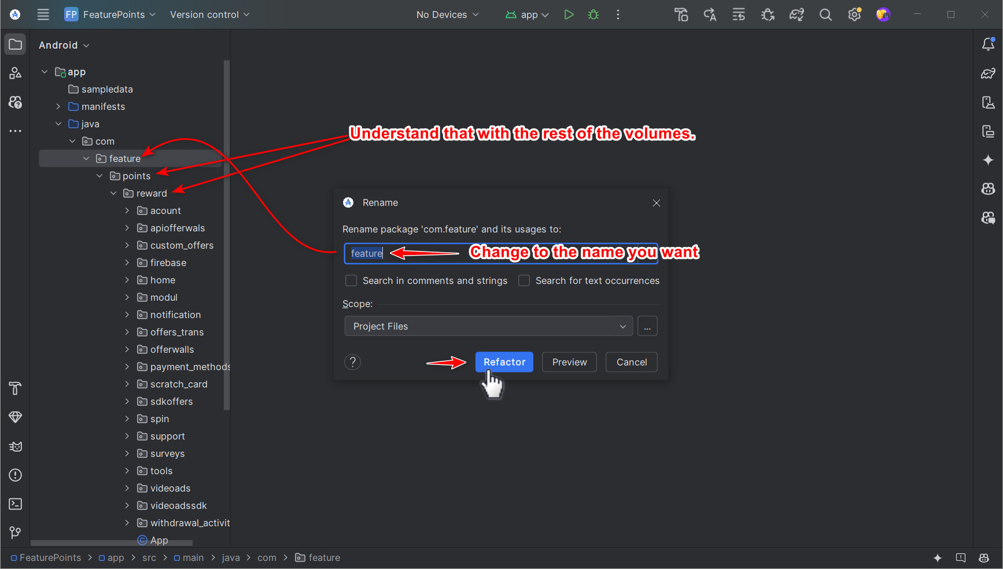The image size is (1003, 569).
Task: Open the main hamburger menu
Action: point(43,14)
